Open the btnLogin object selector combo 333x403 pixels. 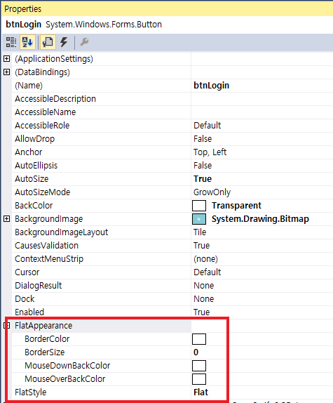[168, 25]
